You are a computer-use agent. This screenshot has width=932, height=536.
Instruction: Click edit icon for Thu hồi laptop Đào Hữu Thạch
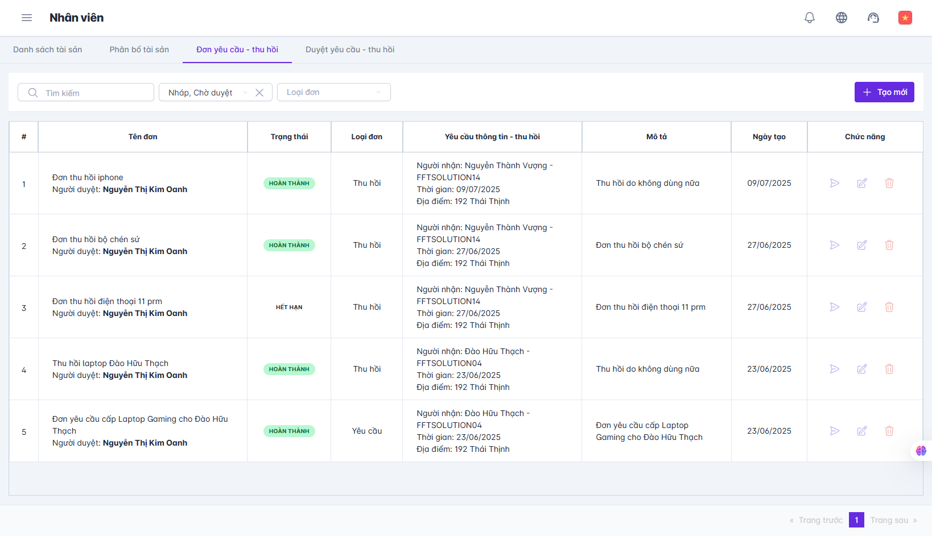click(x=861, y=369)
